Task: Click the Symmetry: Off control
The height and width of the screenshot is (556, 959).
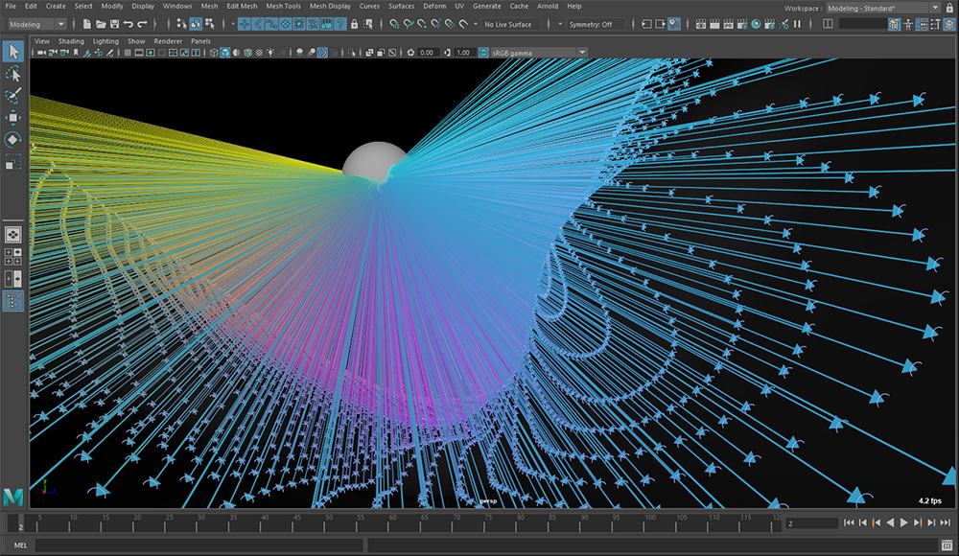Action: coord(589,24)
